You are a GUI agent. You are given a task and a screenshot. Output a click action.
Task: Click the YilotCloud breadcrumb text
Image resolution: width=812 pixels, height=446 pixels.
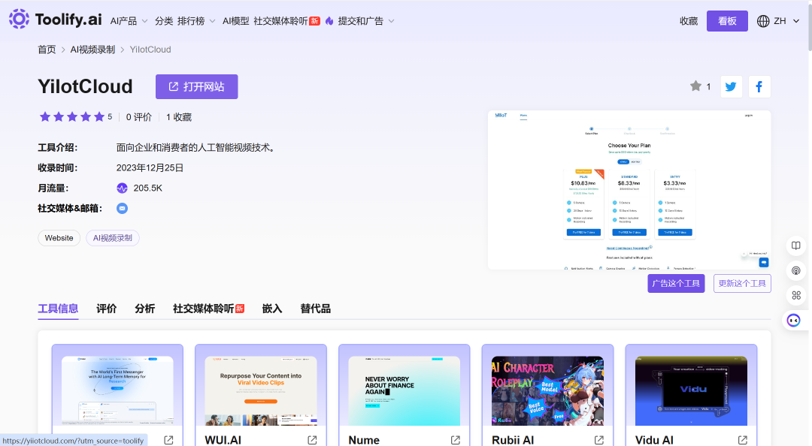click(x=150, y=50)
